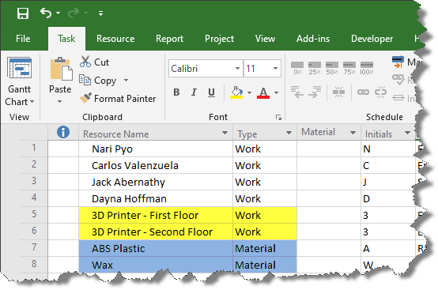Open the Undo history dropdown arrow
The image size is (438, 290).
tap(58, 13)
